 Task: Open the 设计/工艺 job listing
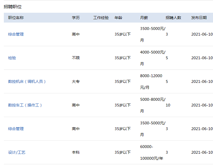(x=17, y=152)
